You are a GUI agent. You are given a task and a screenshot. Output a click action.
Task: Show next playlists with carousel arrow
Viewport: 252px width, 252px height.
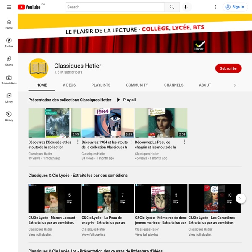click(241, 199)
